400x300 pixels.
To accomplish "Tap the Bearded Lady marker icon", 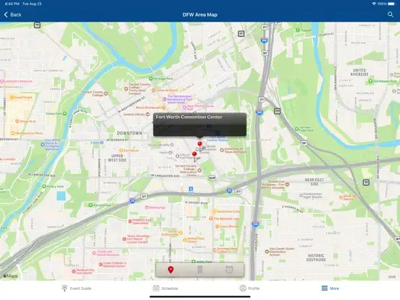I will (211, 219).
